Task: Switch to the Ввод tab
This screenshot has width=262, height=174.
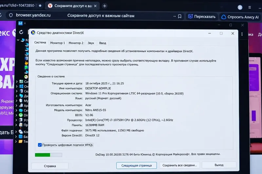Action: pyautogui.click(x=103, y=43)
